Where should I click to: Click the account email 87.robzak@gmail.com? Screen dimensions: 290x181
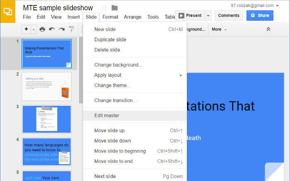click(252, 5)
